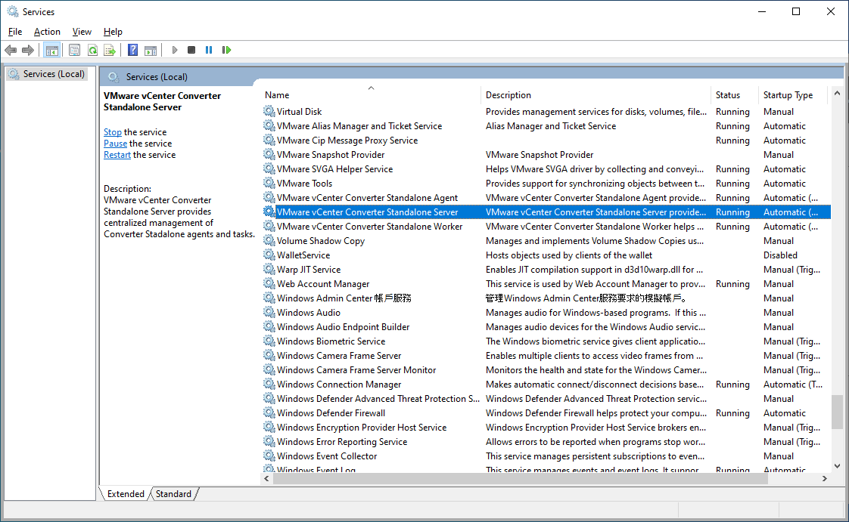The width and height of the screenshot is (849, 522).
Task: Select the highlighted VMware vCenter Converter Standalone Server row
Action: pos(546,212)
